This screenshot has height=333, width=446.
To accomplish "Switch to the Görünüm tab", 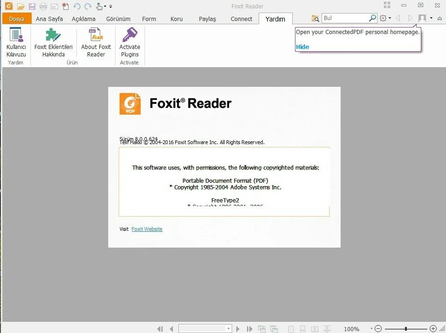I will tap(118, 19).
